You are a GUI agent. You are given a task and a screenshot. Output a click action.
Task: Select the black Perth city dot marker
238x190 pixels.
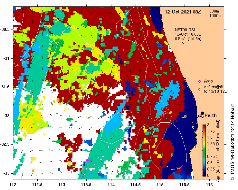click(203, 113)
